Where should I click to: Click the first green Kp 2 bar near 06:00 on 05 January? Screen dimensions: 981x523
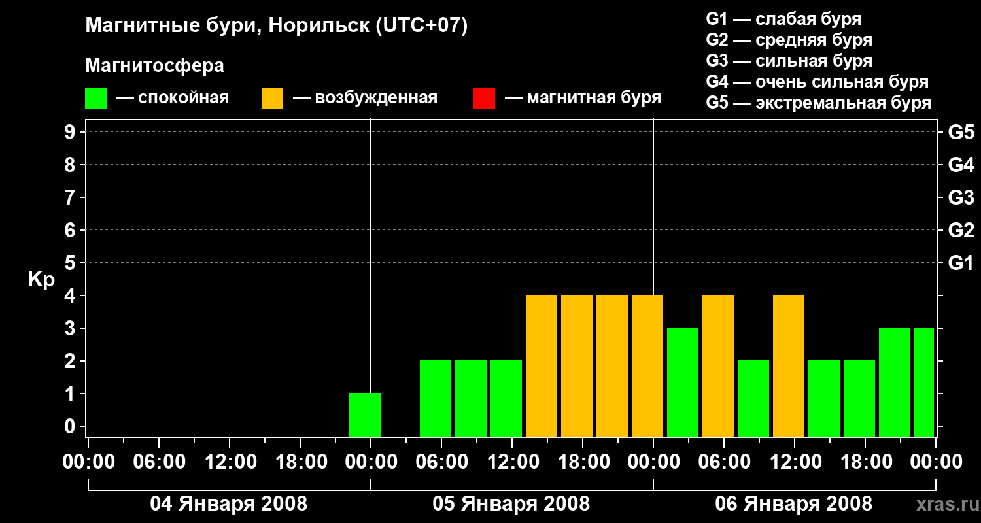[x=436, y=398]
